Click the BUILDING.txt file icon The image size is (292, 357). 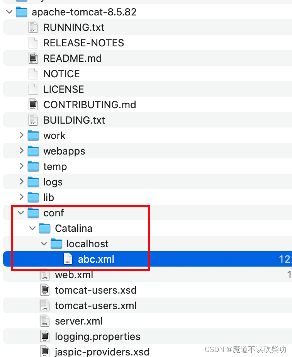point(33,120)
